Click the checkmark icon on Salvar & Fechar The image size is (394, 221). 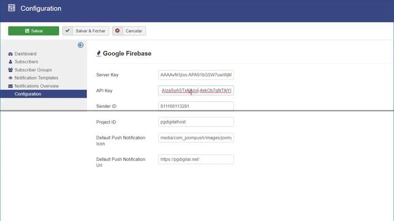(x=67, y=31)
